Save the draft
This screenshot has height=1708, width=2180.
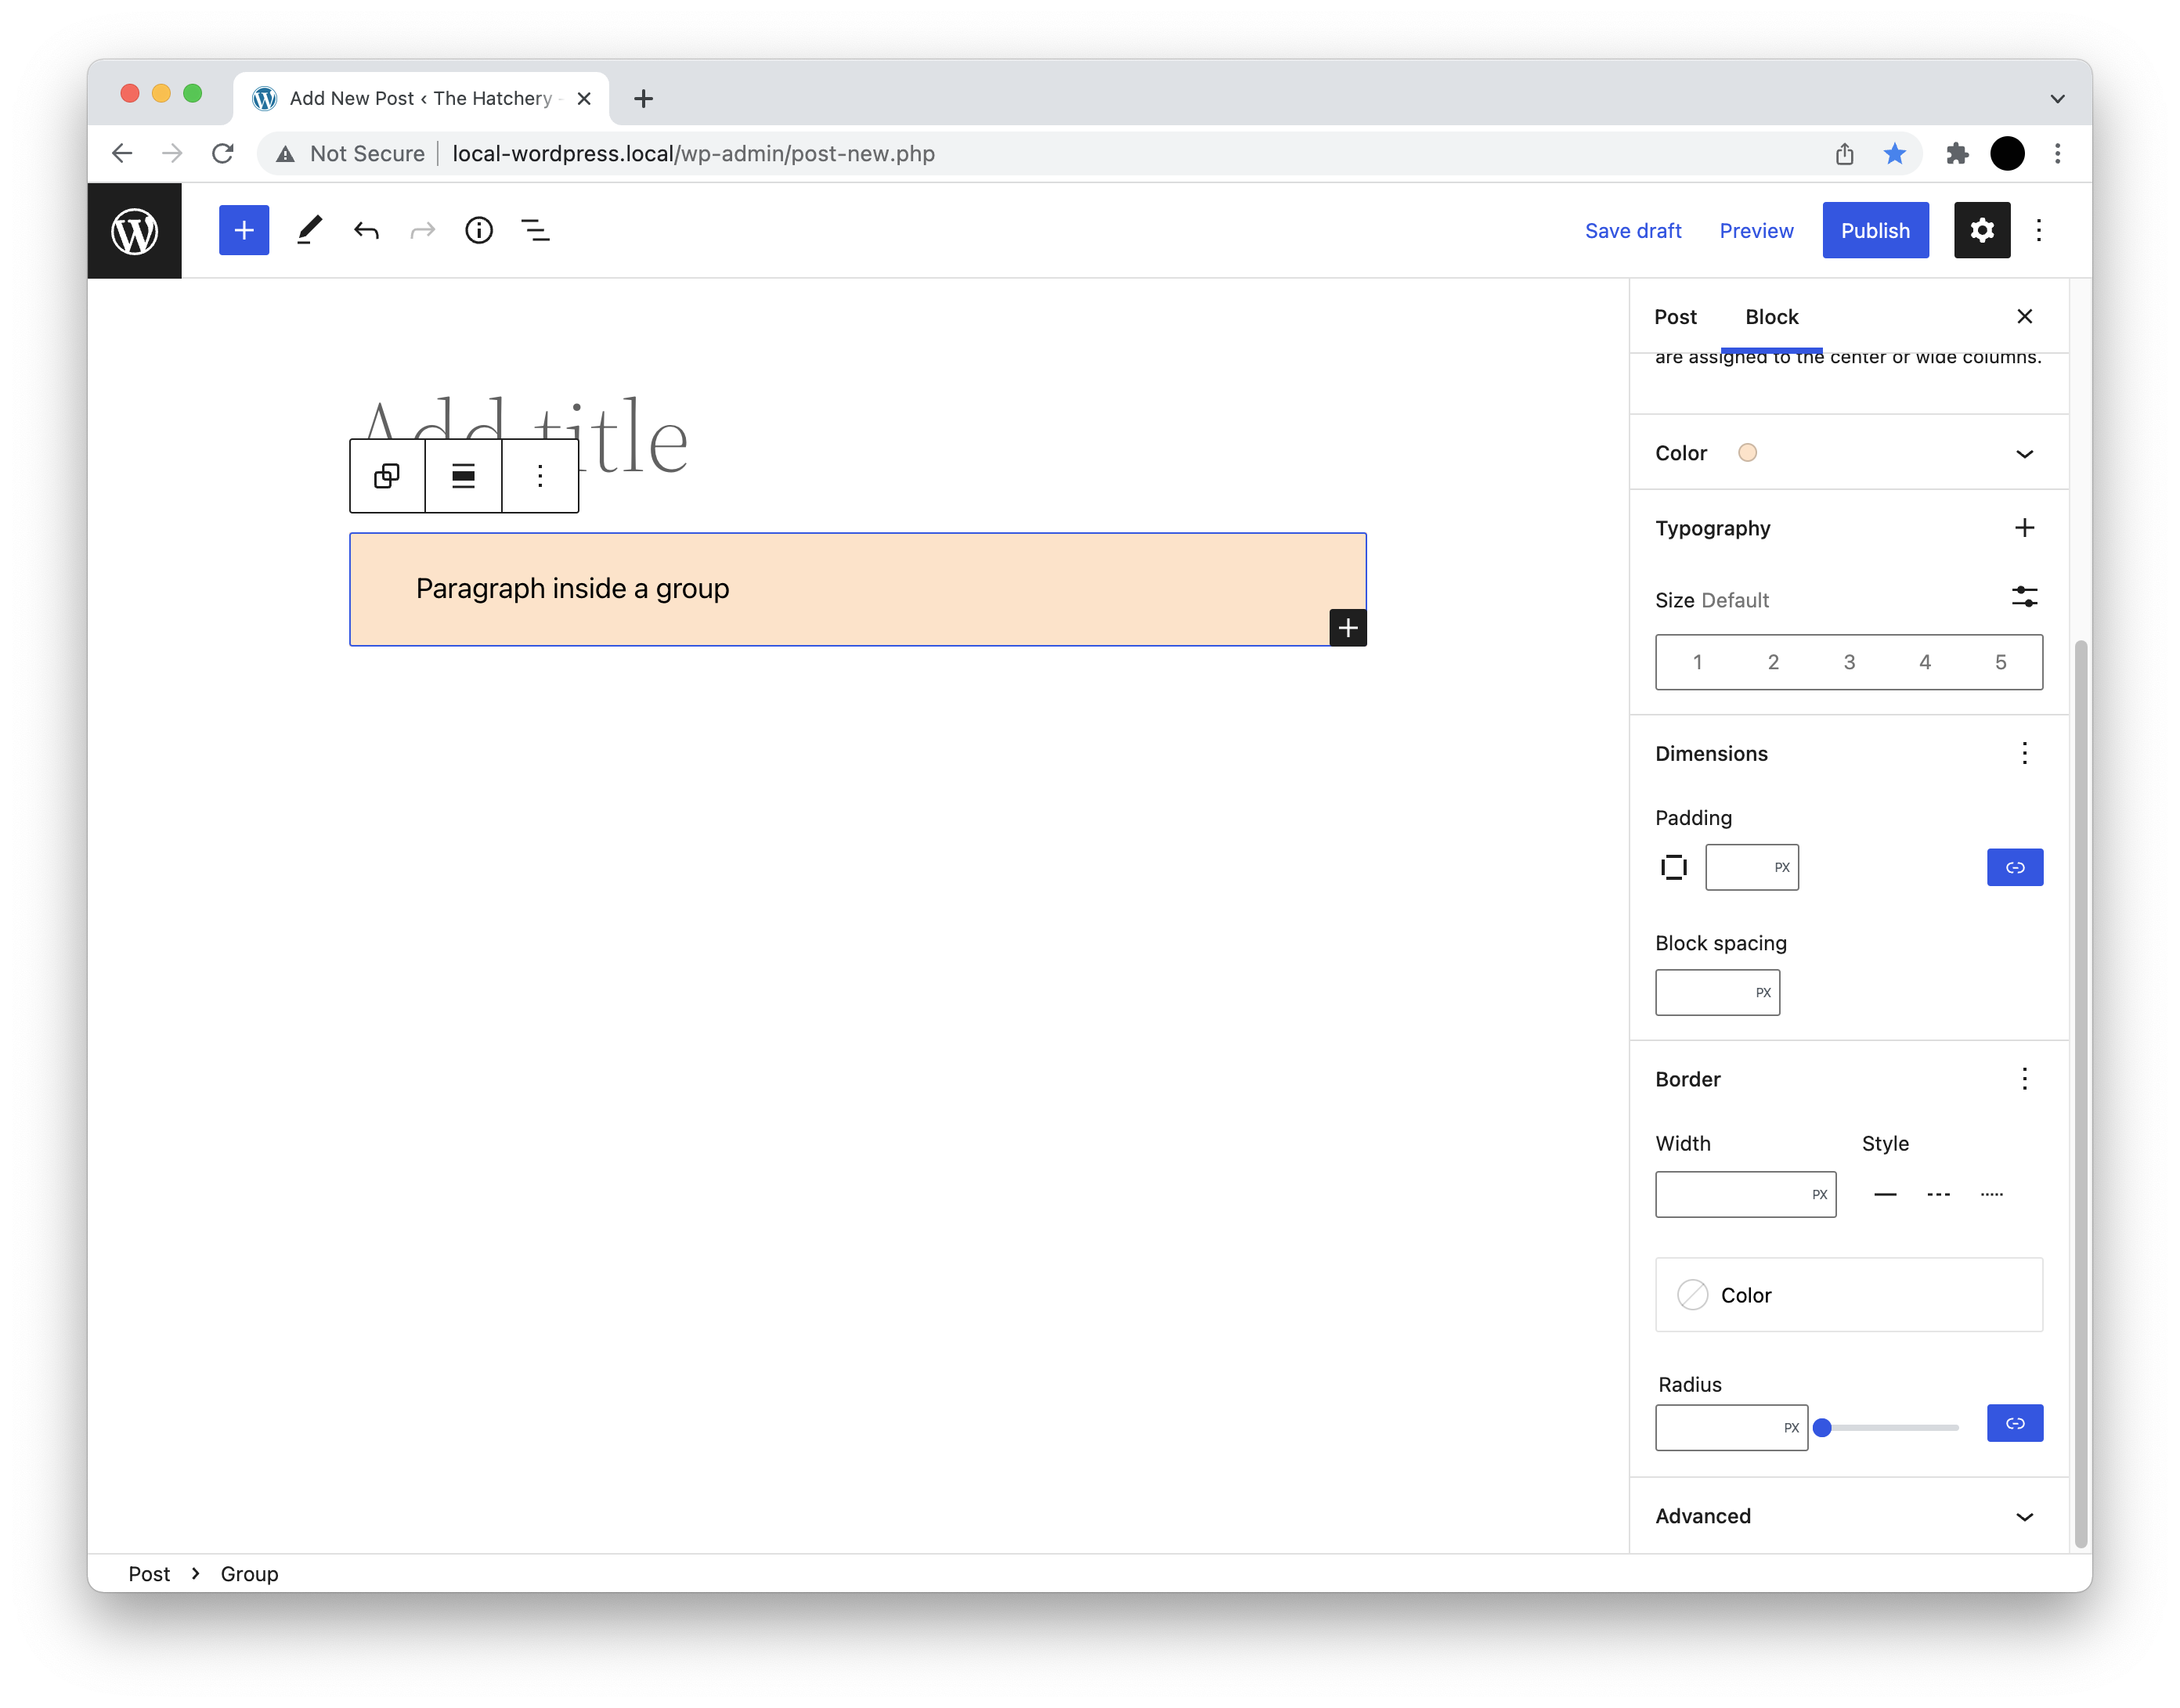(x=1633, y=230)
